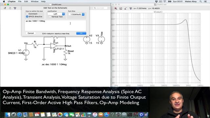This screenshot has width=210, height=118.
Task: Click the Mateo Aboy user name in the menu bar
Action: [191, 1]
